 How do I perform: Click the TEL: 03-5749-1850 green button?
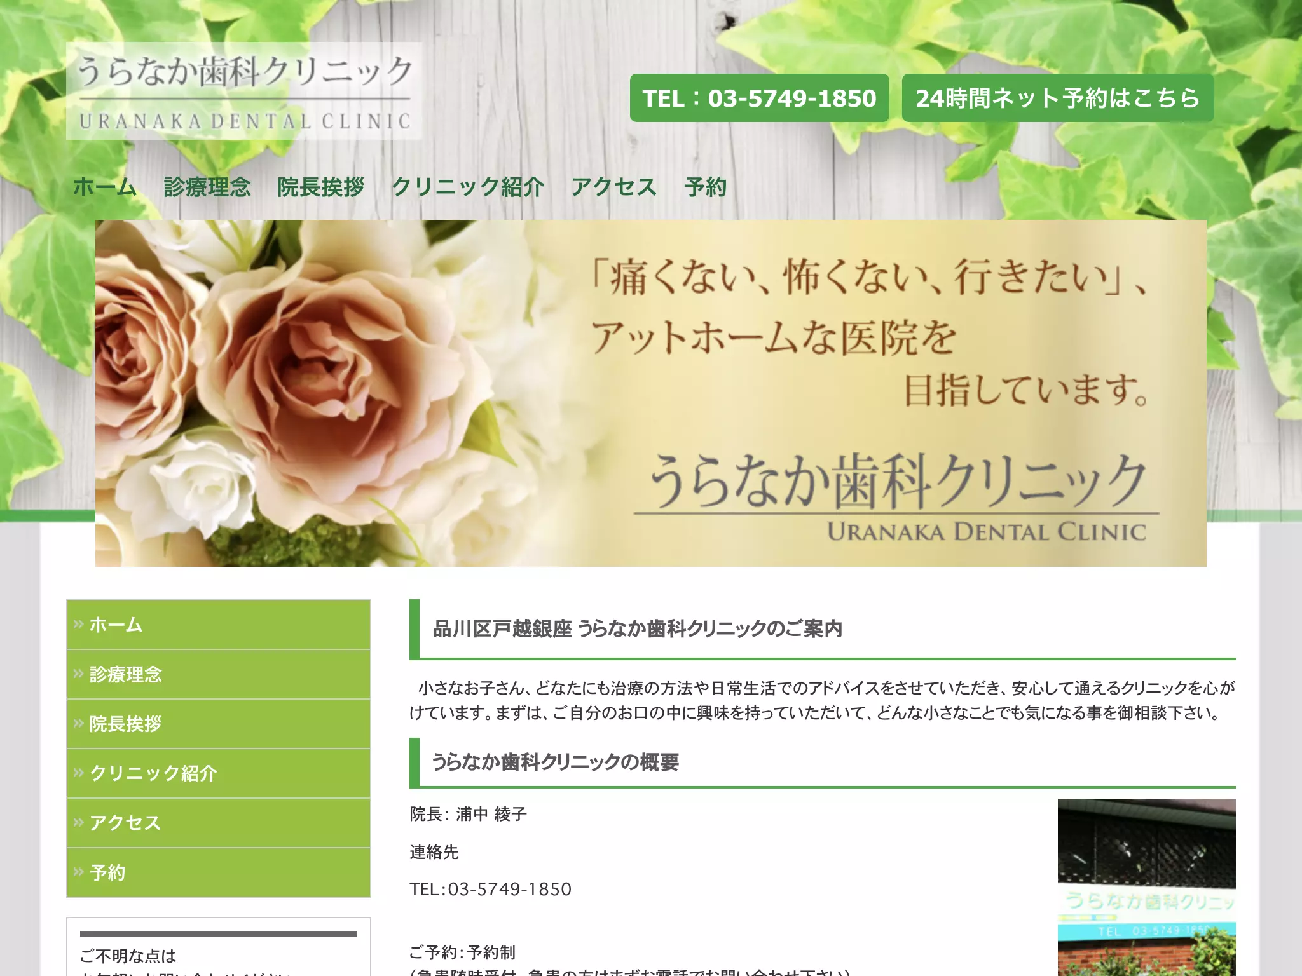759,98
